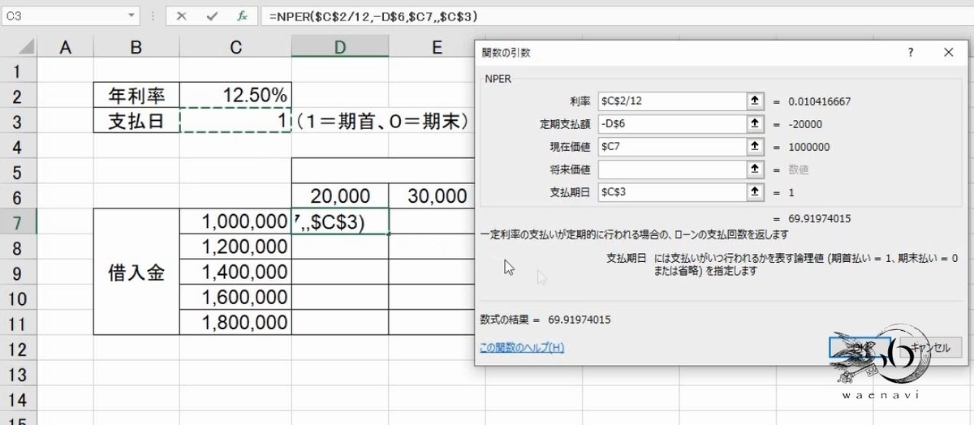Click the dialog help question mark icon
974x425 pixels.
point(912,53)
